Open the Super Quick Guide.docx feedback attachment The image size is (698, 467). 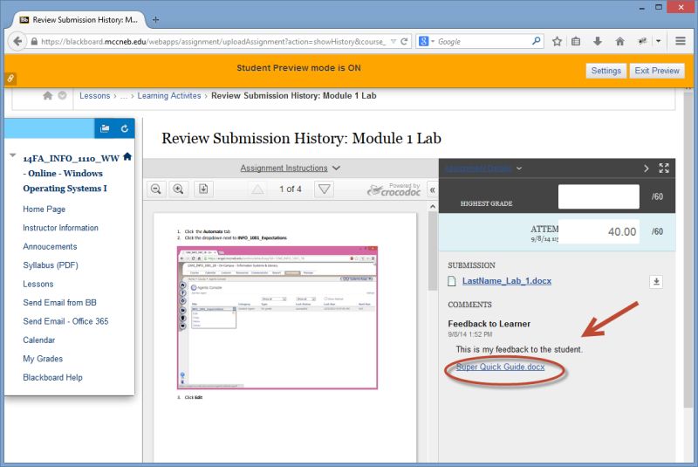click(x=500, y=367)
